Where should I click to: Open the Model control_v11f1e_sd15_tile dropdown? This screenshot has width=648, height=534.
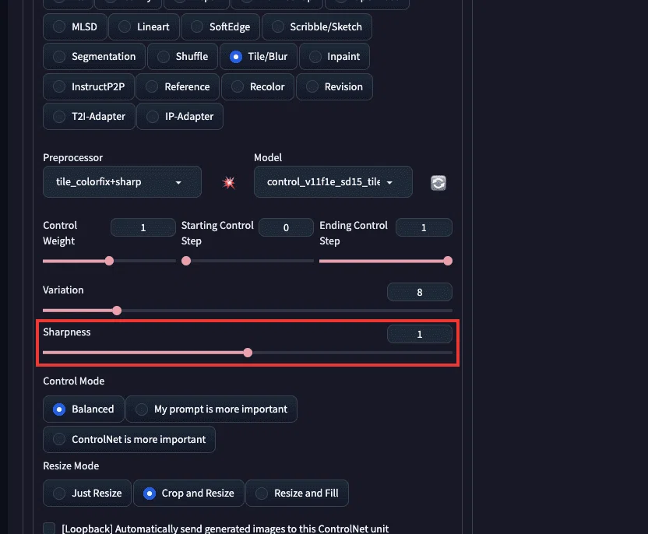click(333, 181)
